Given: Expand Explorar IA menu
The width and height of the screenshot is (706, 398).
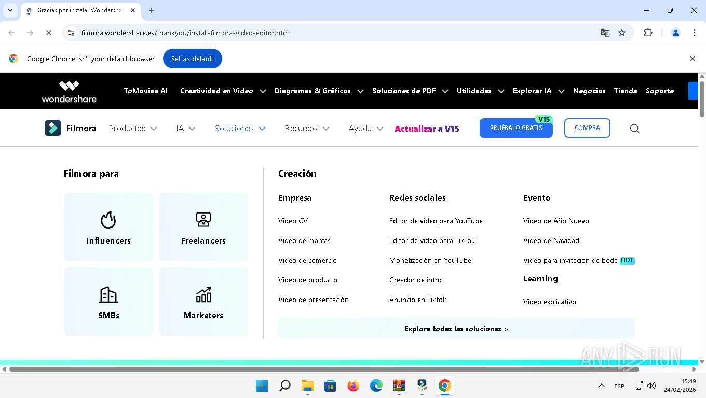Looking at the screenshot, I should [538, 91].
